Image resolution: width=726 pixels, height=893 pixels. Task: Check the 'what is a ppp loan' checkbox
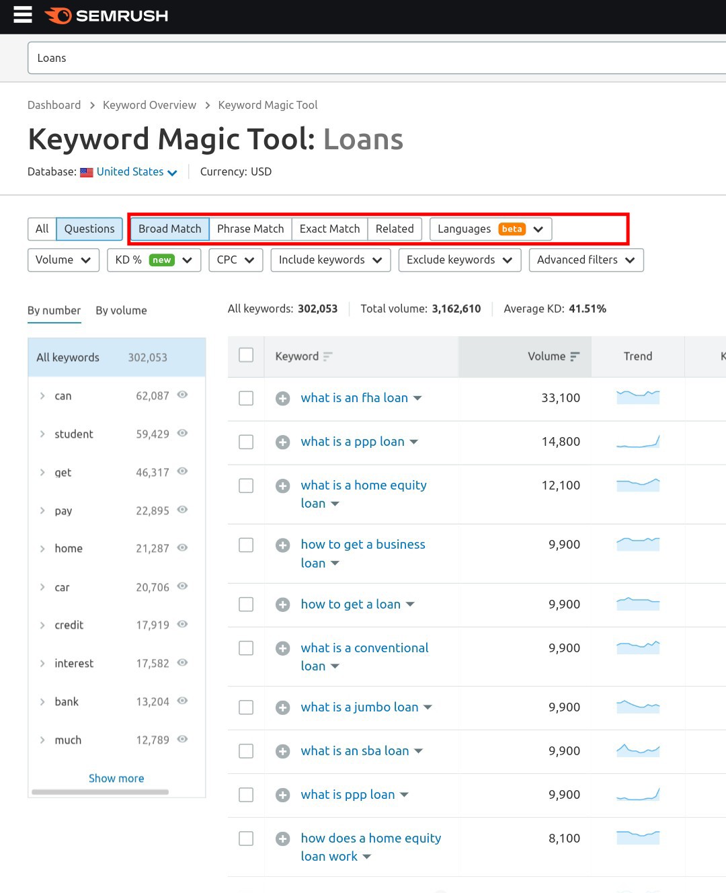246,442
